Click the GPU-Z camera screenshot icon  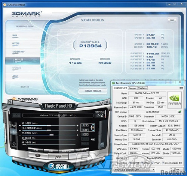[181, 88]
